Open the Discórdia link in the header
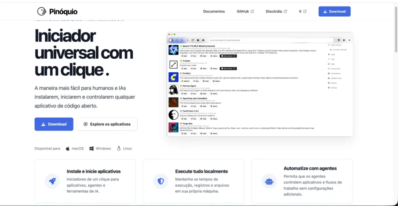 (x=276, y=11)
